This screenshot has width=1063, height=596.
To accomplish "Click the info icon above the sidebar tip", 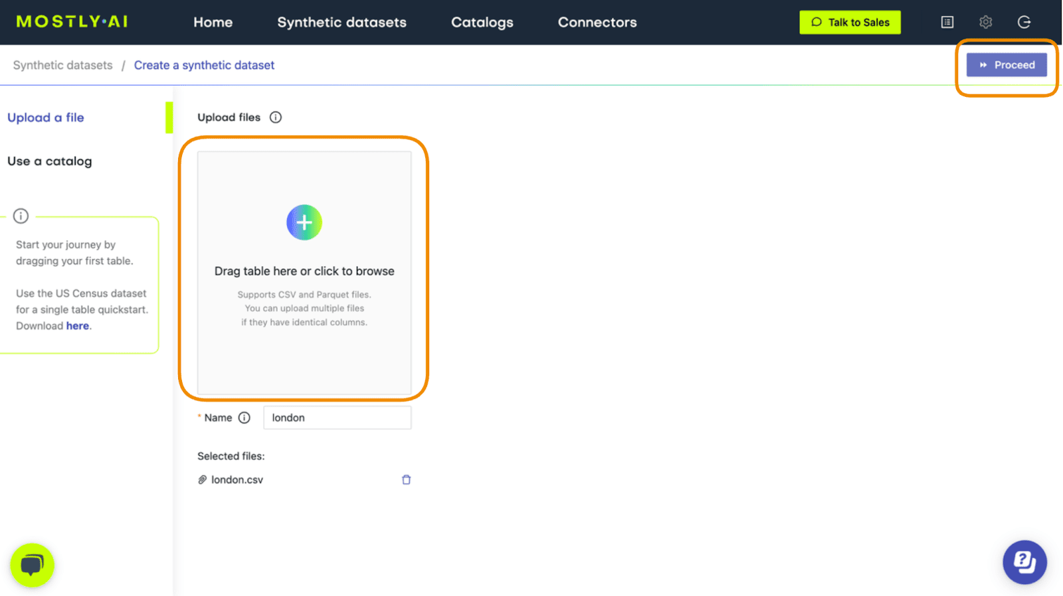I will click(21, 216).
